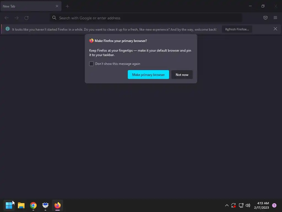The image size is (282, 212).
Task: Click the search magnifier icon in address bar
Action: (54, 18)
